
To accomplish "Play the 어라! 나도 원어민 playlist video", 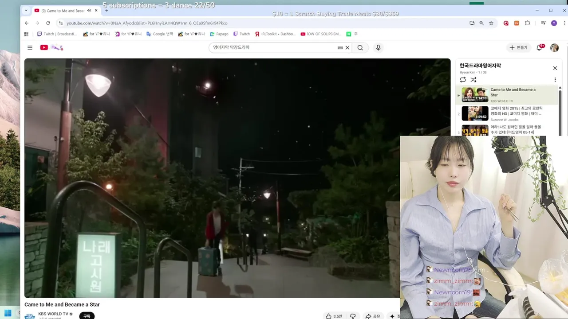I will 506,130.
